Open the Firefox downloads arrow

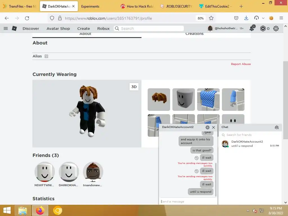246,18
